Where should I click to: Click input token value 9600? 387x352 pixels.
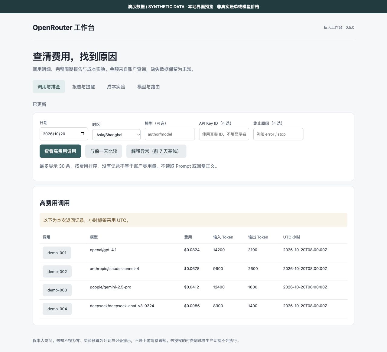[218, 268]
